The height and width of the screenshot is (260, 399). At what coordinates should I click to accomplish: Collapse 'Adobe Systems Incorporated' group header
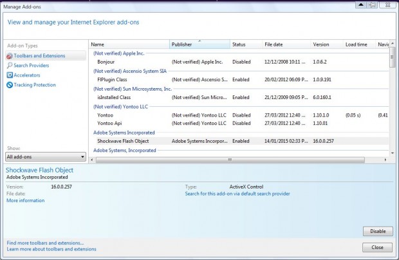pyautogui.click(x=124, y=133)
